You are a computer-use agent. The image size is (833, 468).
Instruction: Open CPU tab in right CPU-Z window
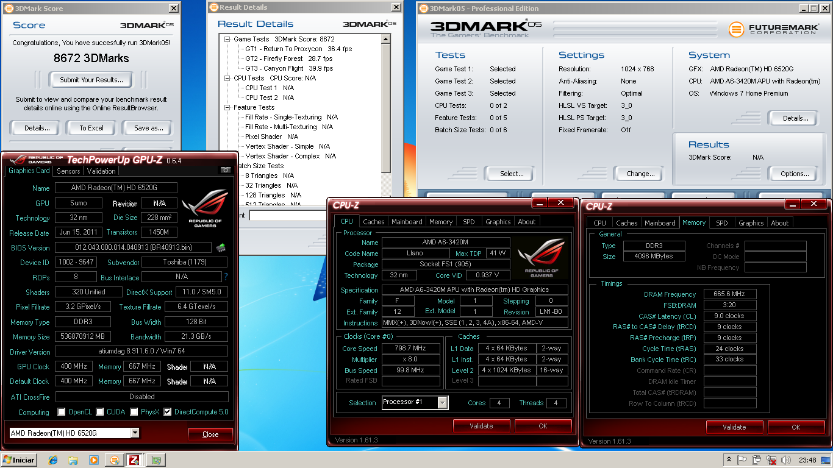point(599,223)
